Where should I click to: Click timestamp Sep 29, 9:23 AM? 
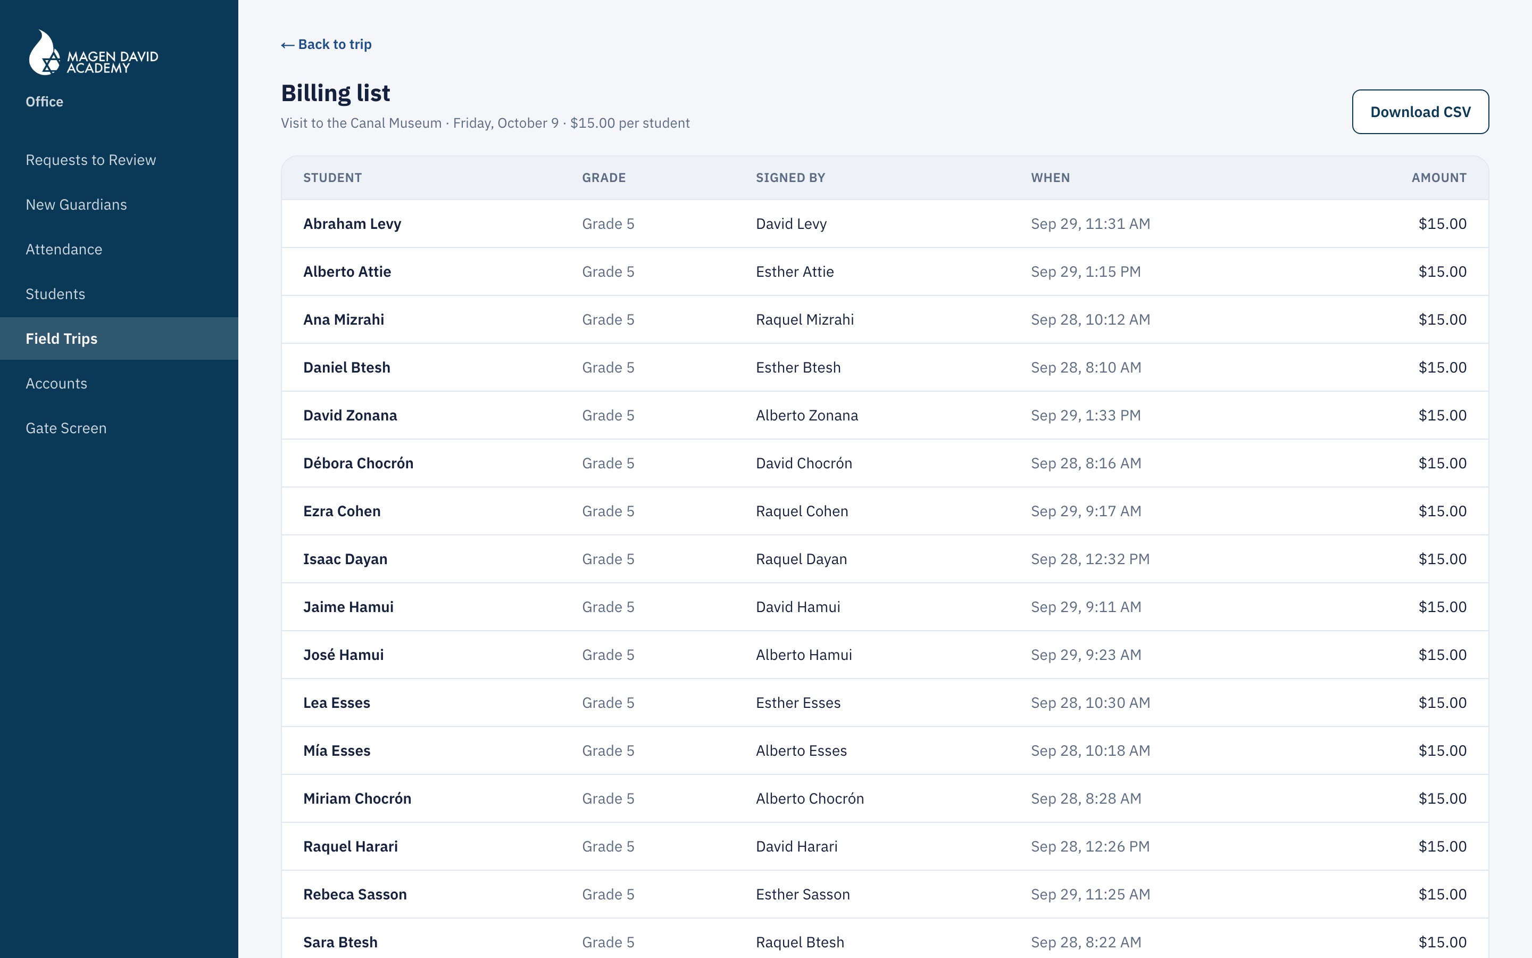click(1086, 655)
